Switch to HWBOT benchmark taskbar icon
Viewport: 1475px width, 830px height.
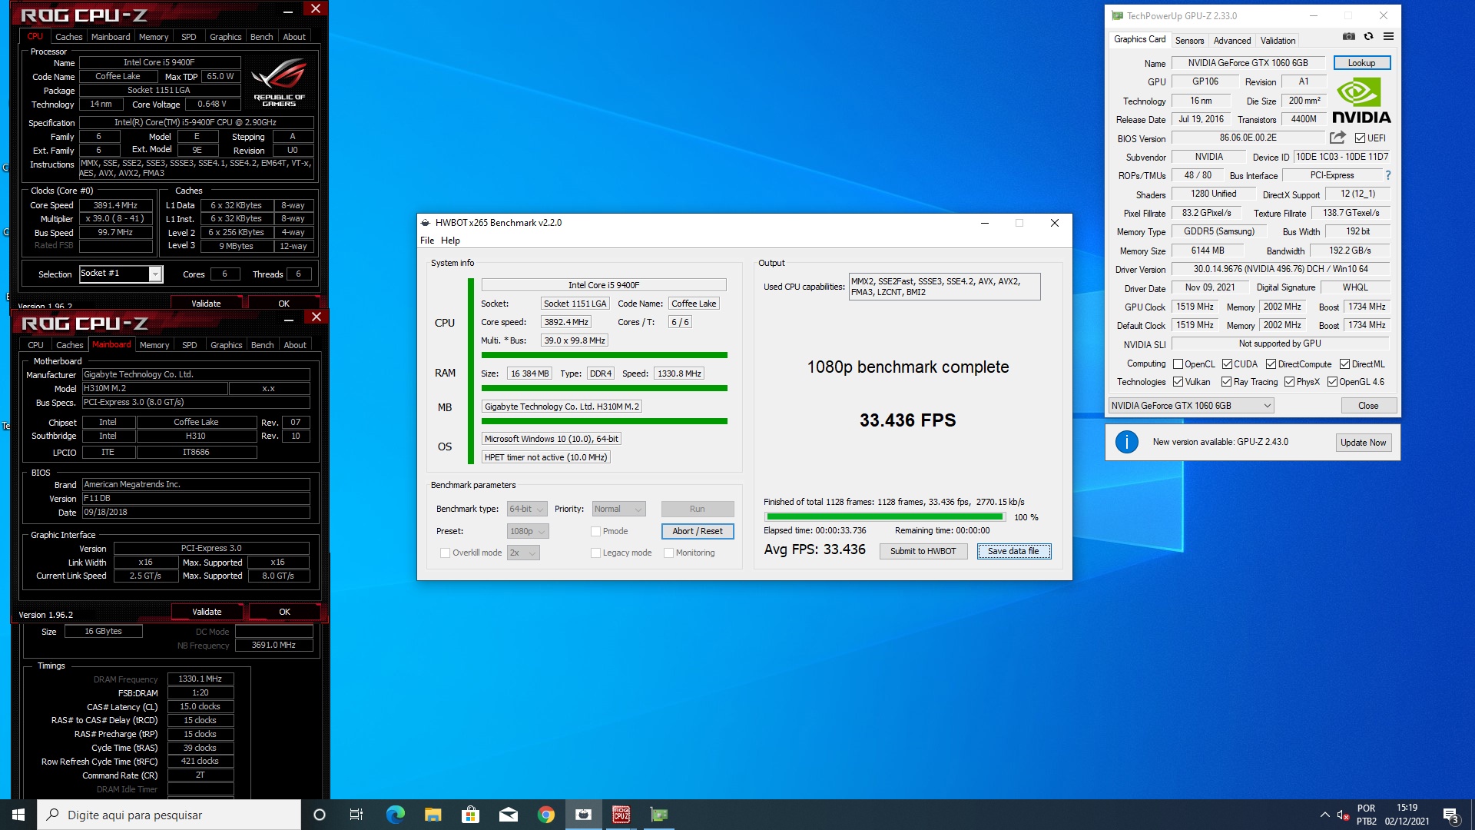[584, 815]
